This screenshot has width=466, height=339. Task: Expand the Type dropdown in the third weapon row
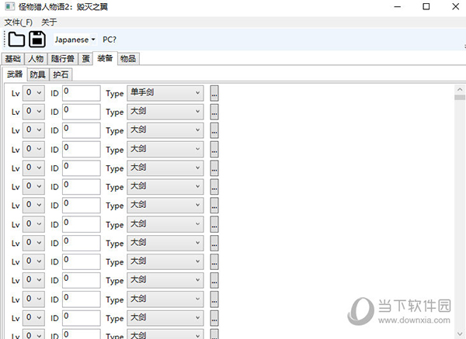(165, 130)
